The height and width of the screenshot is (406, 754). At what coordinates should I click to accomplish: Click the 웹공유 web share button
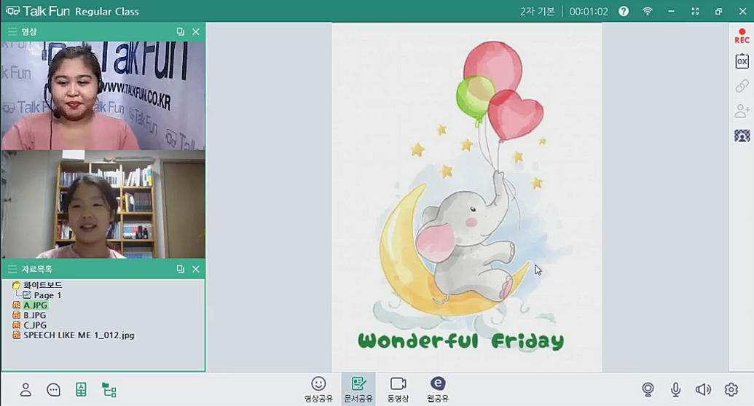coord(437,389)
